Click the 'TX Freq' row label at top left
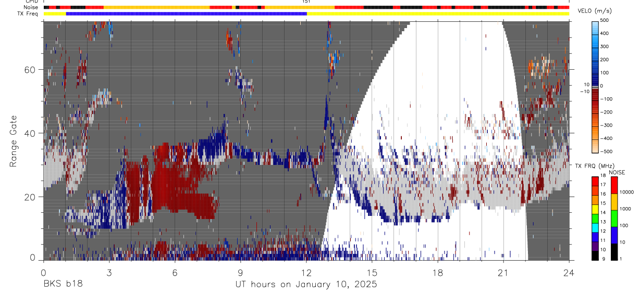This screenshot has width=640, height=295. [x=28, y=14]
